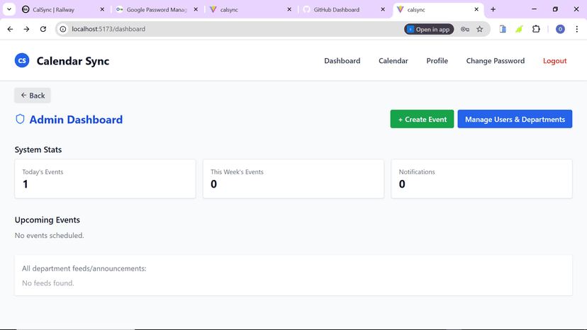Open the Chrome profile avatar
The height and width of the screenshot is (330, 587).
(560, 29)
